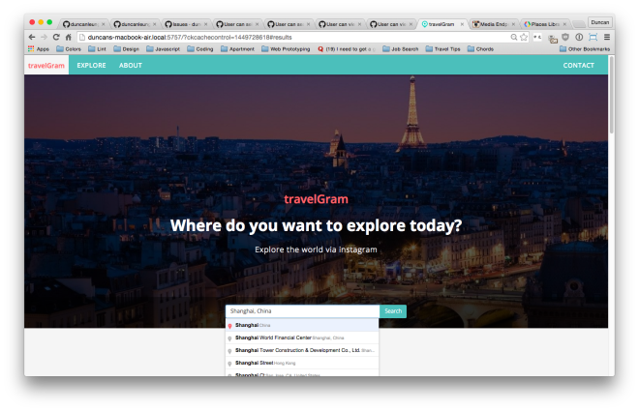This screenshot has width=639, height=411.
Task: Open the Web Prototyping bookmarks folder
Action: [x=286, y=48]
